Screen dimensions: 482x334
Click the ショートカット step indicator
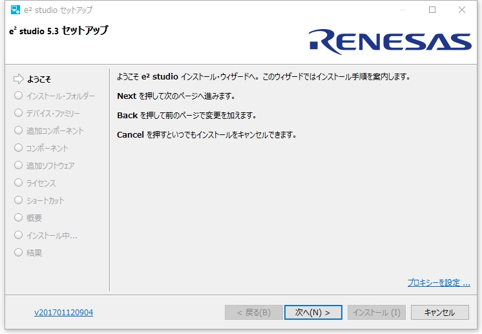(19, 200)
